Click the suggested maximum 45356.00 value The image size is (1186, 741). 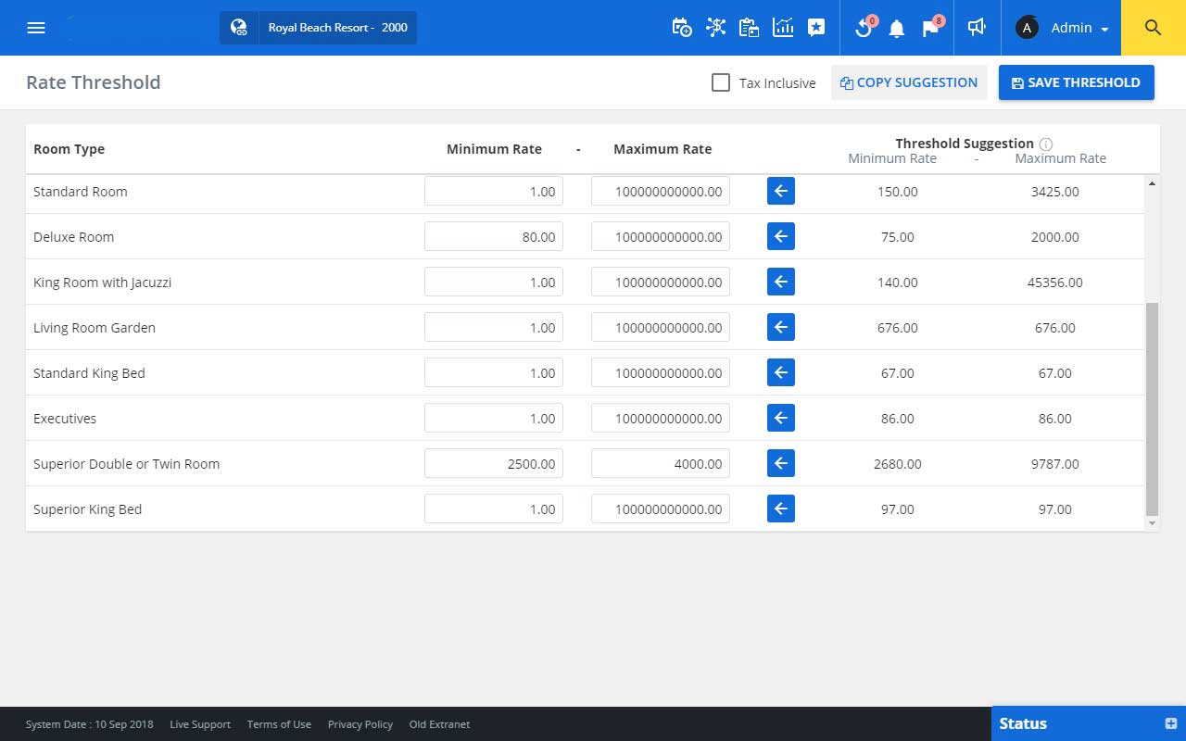point(1055,283)
